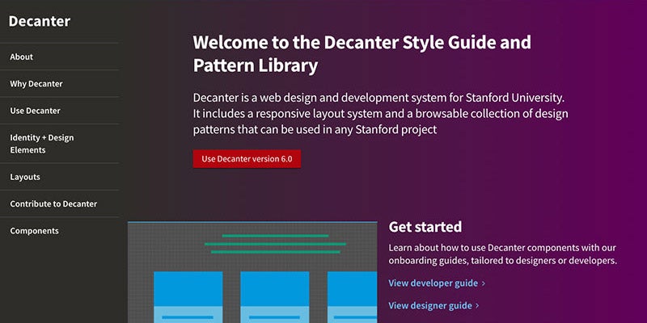Open Components in sidebar menu
Viewport: 647px width, 323px height.
click(34, 231)
